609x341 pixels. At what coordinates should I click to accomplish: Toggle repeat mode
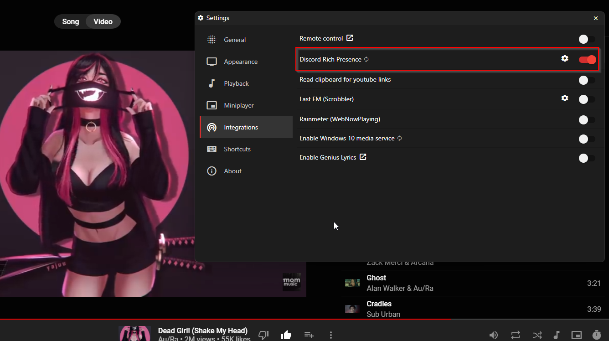tap(516, 335)
